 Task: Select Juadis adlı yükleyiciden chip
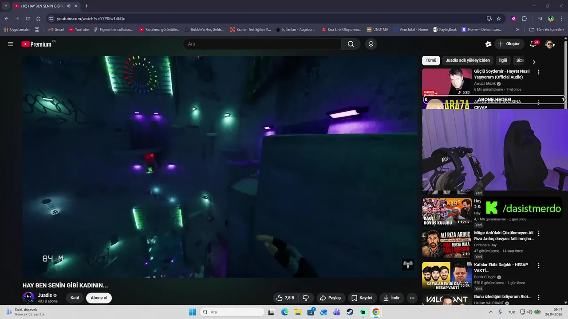click(x=468, y=60)
